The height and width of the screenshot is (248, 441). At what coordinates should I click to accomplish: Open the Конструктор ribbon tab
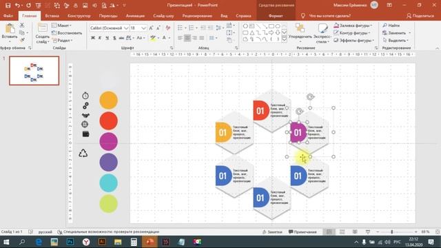[x=79, y=16]
